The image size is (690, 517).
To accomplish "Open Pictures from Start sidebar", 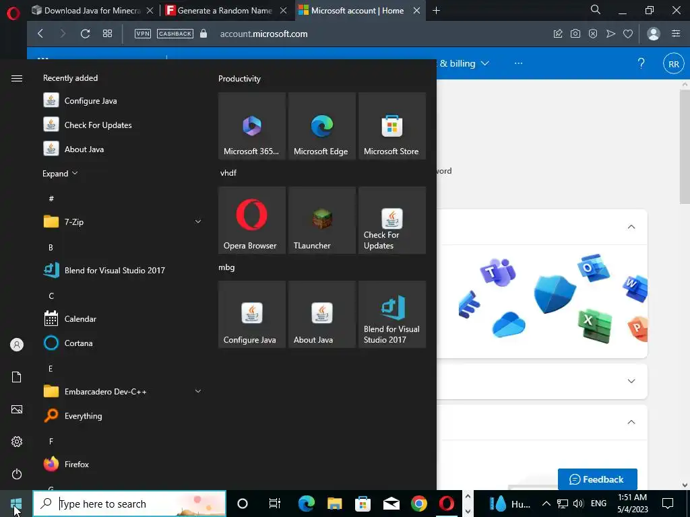I will click(x=17, y=409).
